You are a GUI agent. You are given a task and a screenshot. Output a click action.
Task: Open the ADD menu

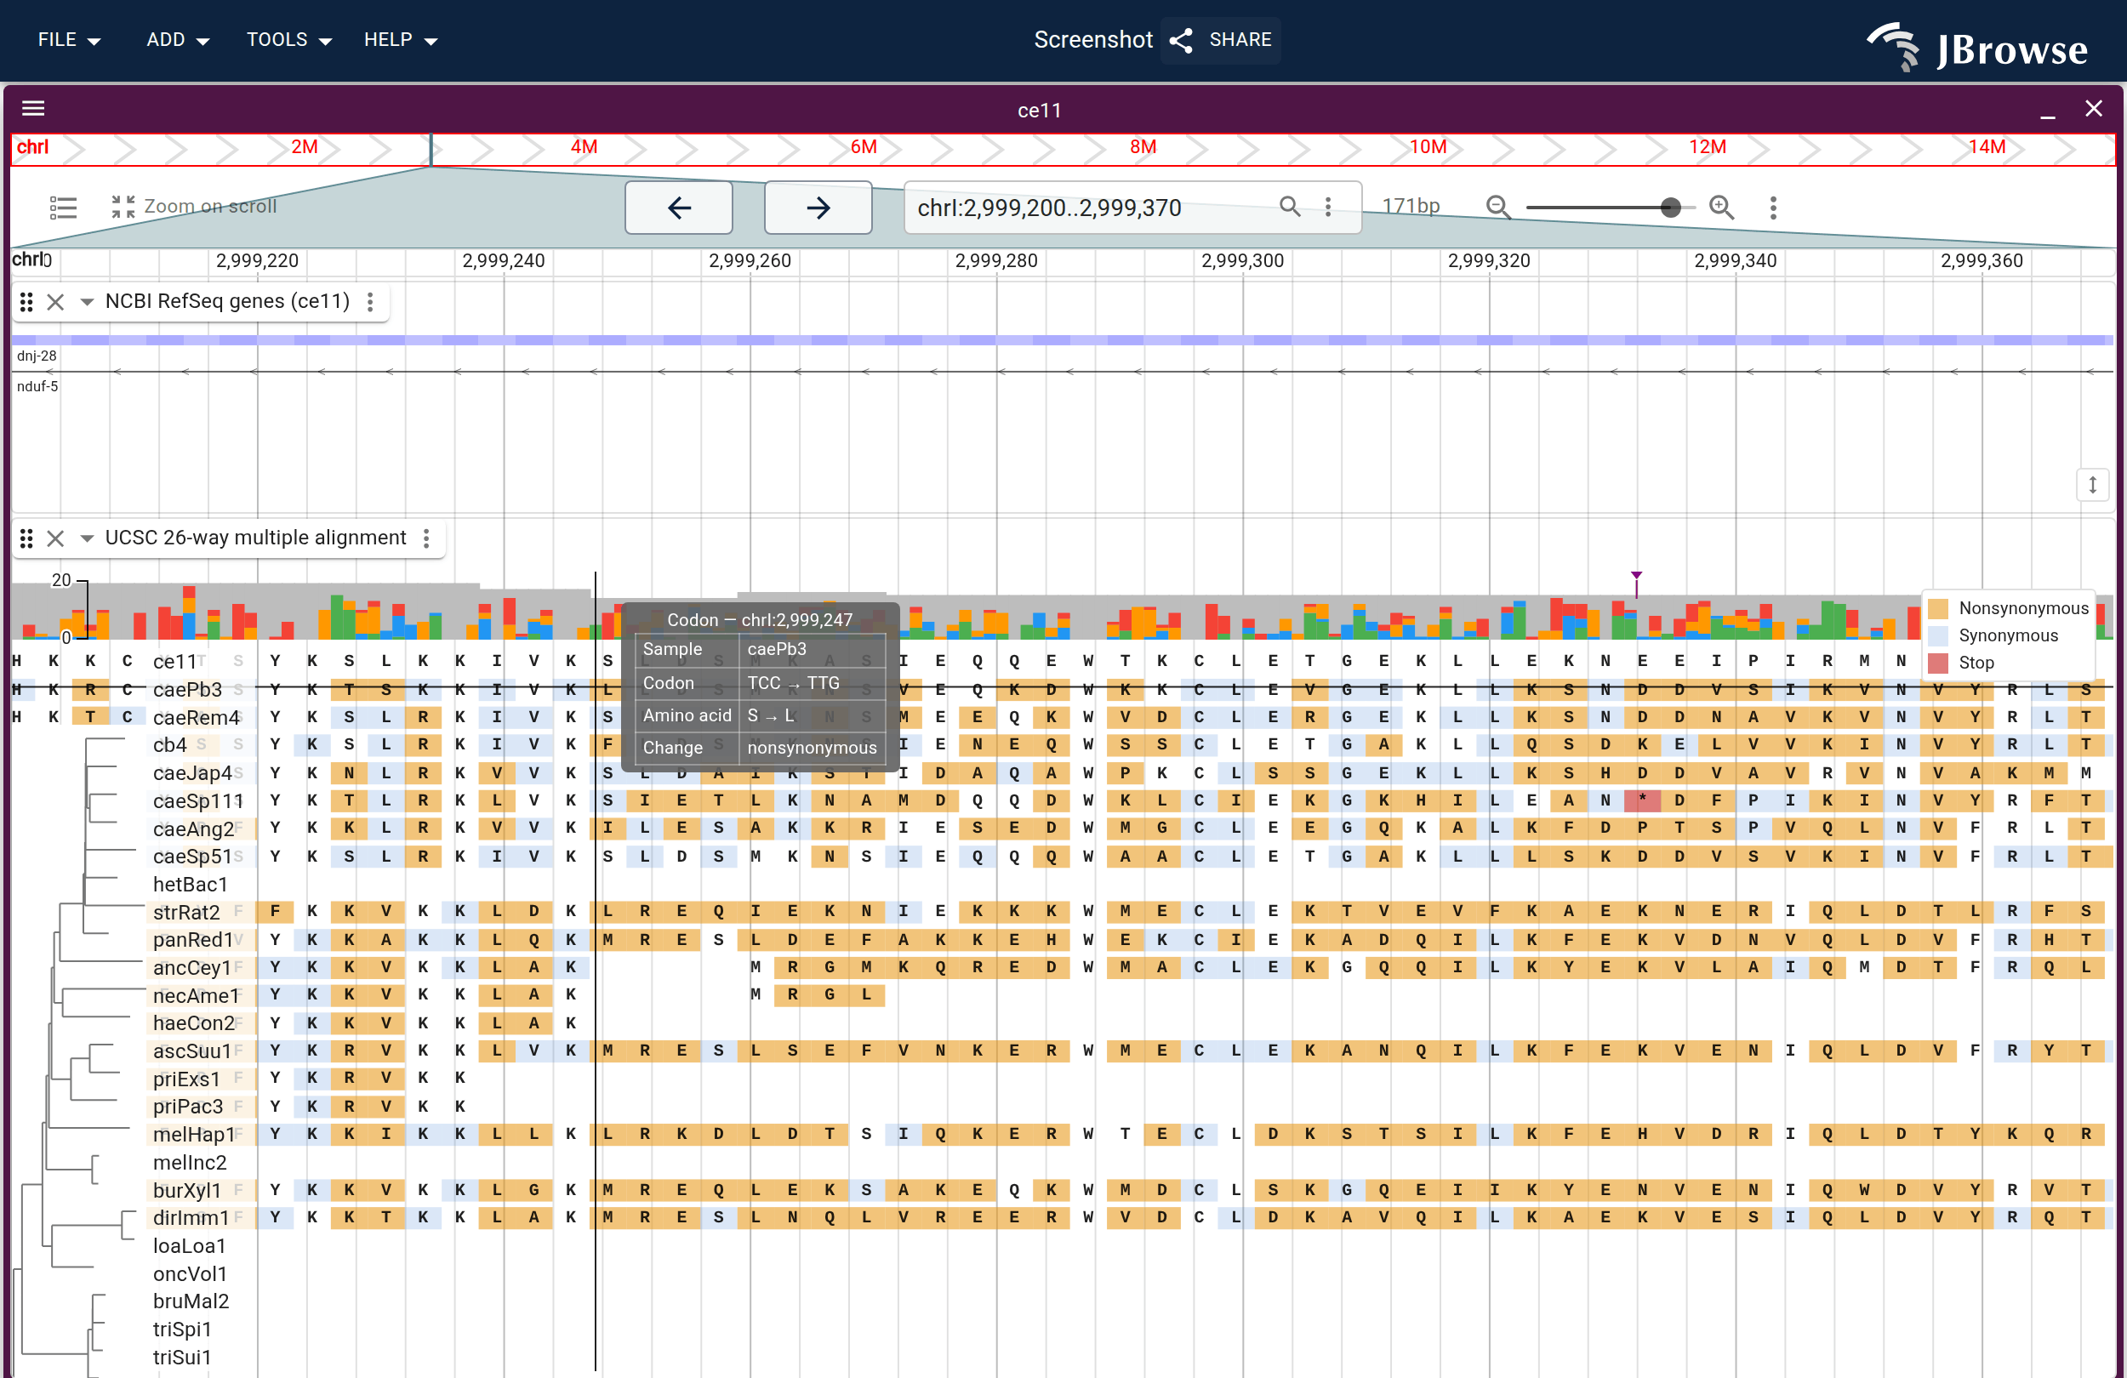coord(178,40)
